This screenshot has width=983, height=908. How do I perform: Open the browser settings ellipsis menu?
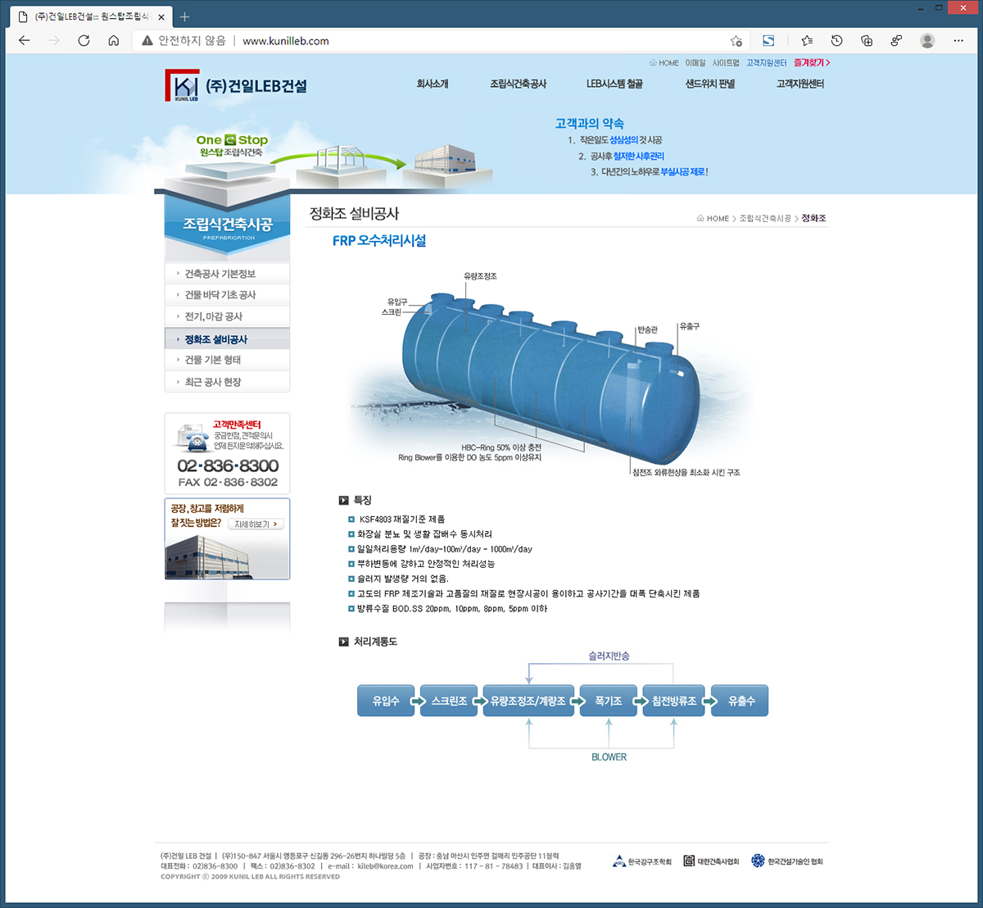click(958, 41)
